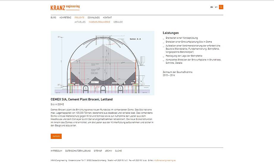This screenshot has height=163, width=274.
Task: Click the info@kranz-engineering.de email link
Action: (x=165, y=160)
